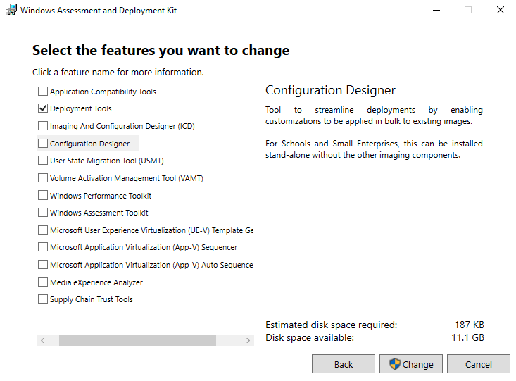Select the Volume Activation Management Tool name
The image size is (516, 381).
point(126,178)
